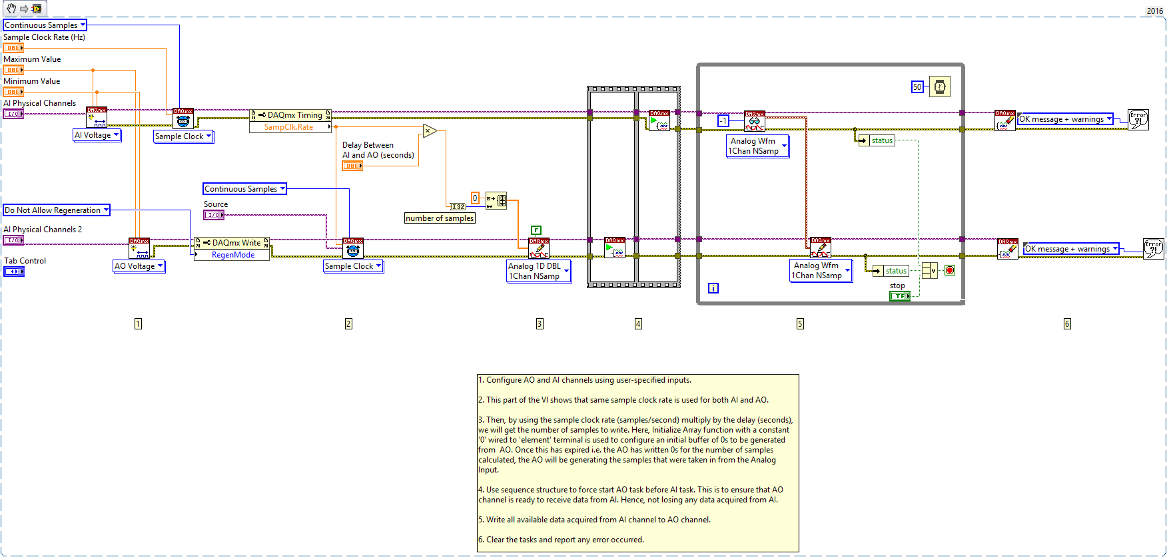
Task: Click the compound Or logic node
Action: [x=930, y=270]
